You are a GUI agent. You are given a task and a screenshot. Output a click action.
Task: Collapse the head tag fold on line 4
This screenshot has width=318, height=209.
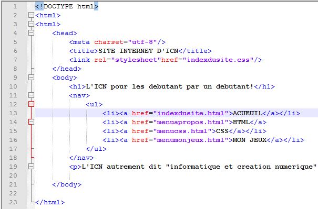tap(31, 33)
